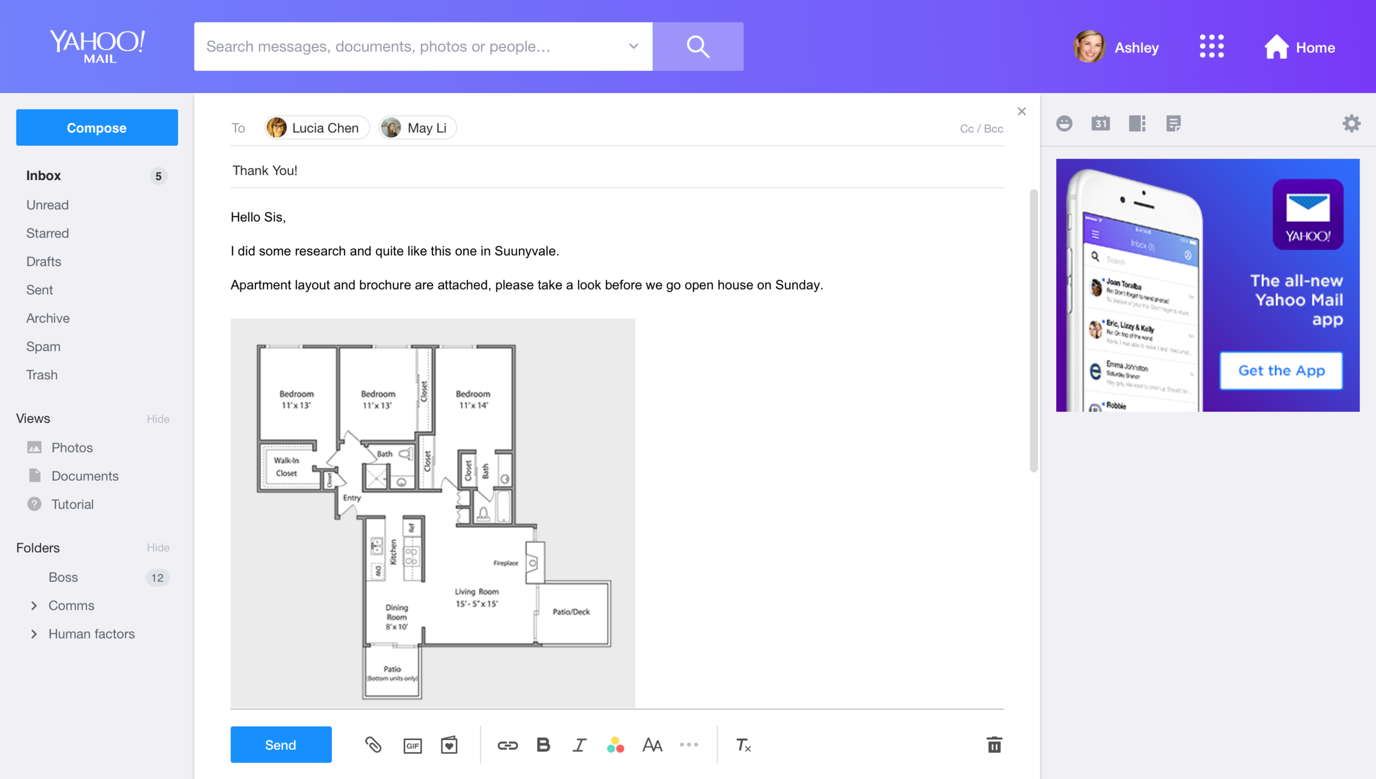
Task: Click the floor plan image attachment
Action: (x=433, y=513)
